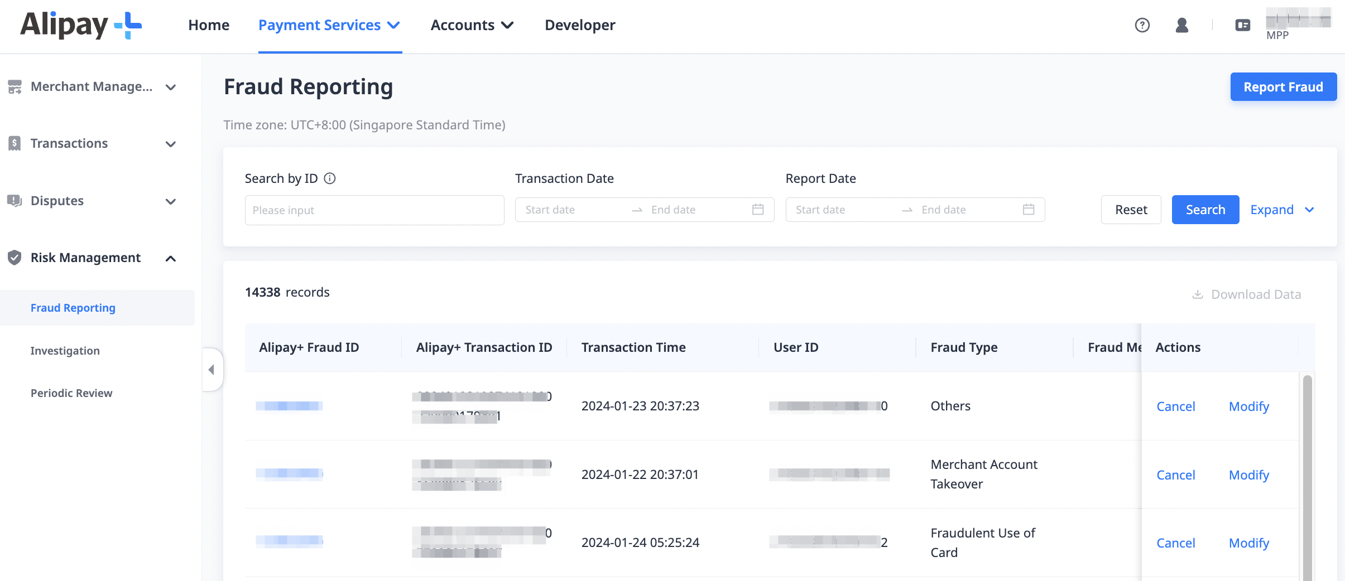The height and width of the screenshot is (581, 1345).
Task: Collapse the Risk Management section
Action: 170,258
